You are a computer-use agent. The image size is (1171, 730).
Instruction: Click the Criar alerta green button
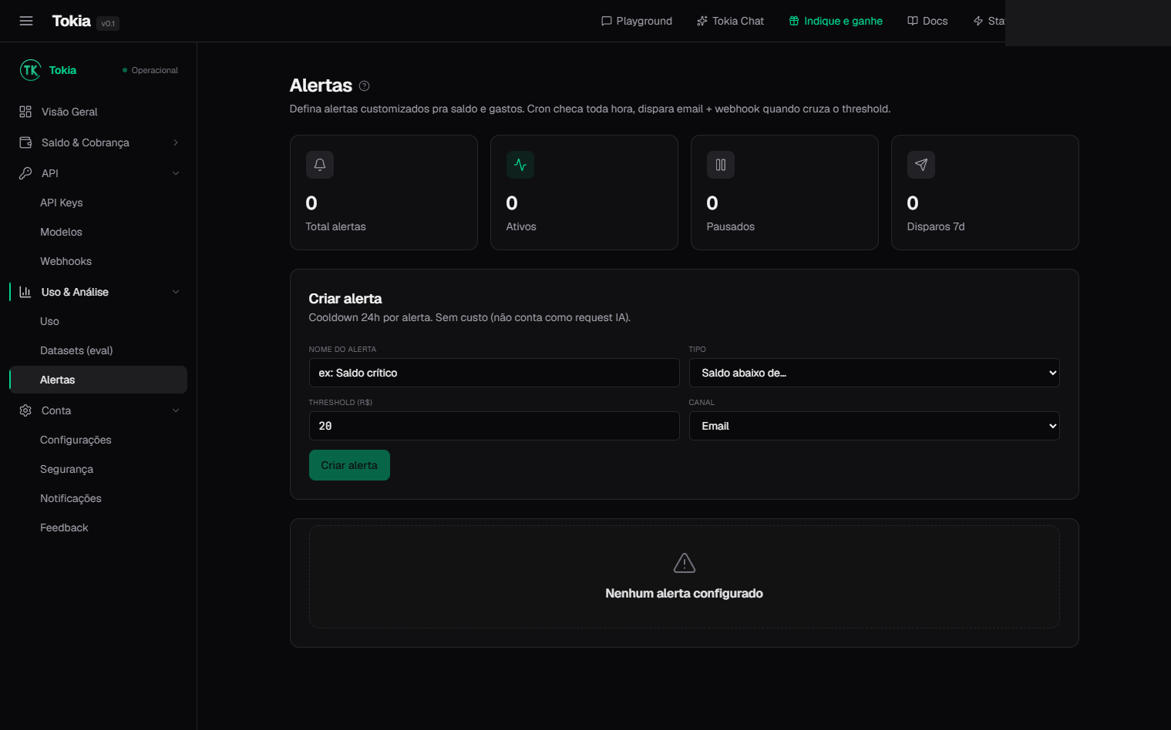349,465
